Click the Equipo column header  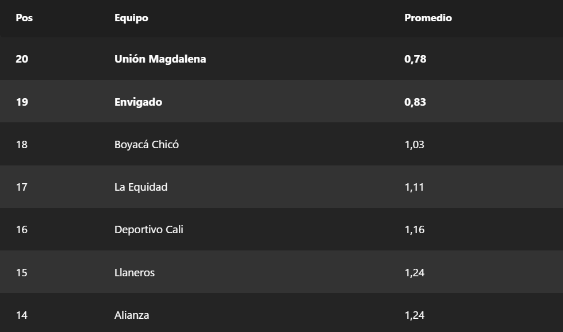[131, 18]
